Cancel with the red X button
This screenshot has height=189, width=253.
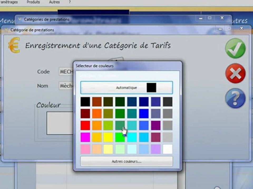[235, 73]
